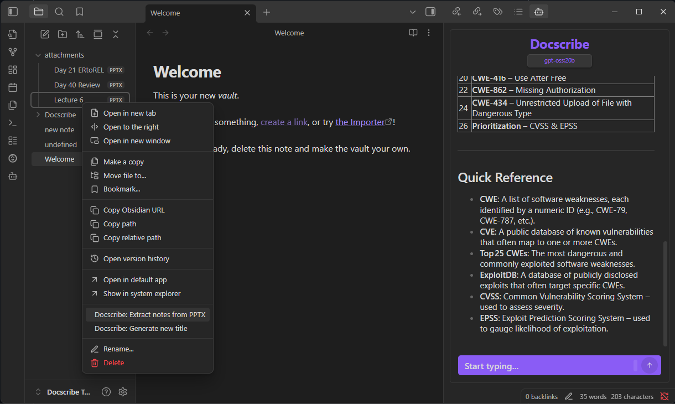This screenshot has height=404, width=675.
Task: Create new folder with folder-plus icon
Action: [63, 34]
